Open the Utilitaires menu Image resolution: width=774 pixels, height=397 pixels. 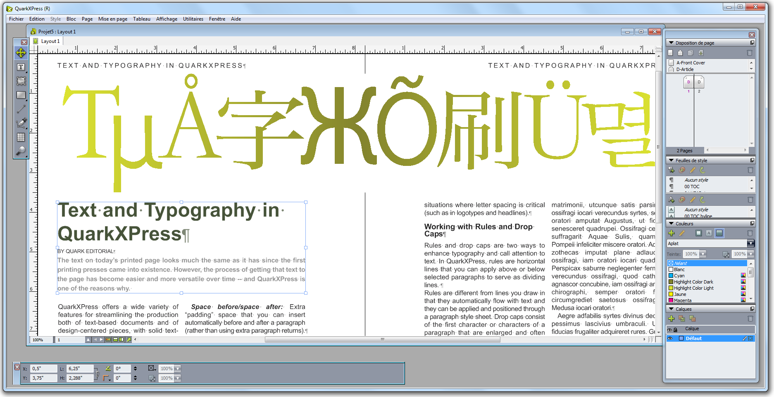(193, 19)
